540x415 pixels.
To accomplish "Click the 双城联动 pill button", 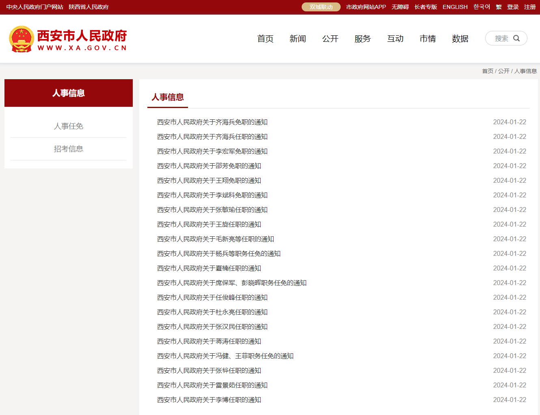I will pyautogui.click(x=321, y=7).
